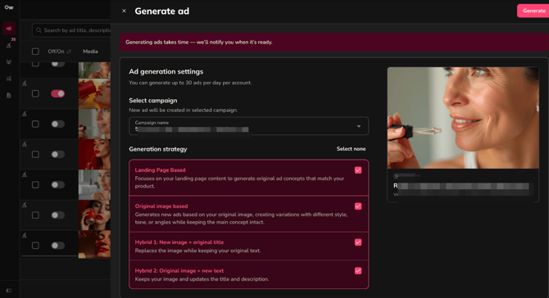Turn on the dropper ad toggle
The width and height of the screenshot is (549, 298).
tap(58, 124)
